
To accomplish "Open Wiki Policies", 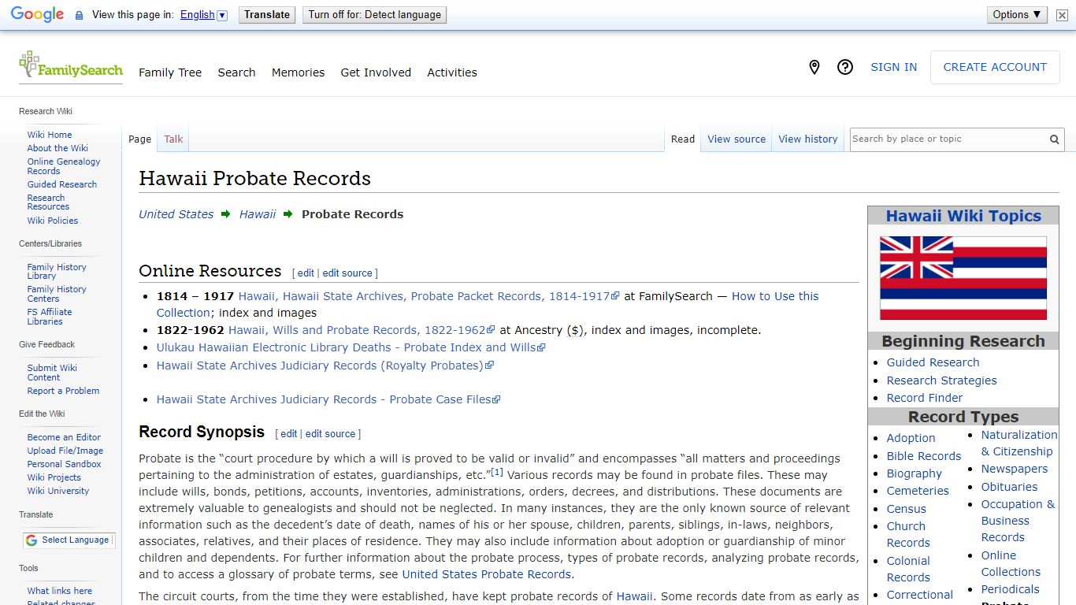I will [x=53, y=221].
